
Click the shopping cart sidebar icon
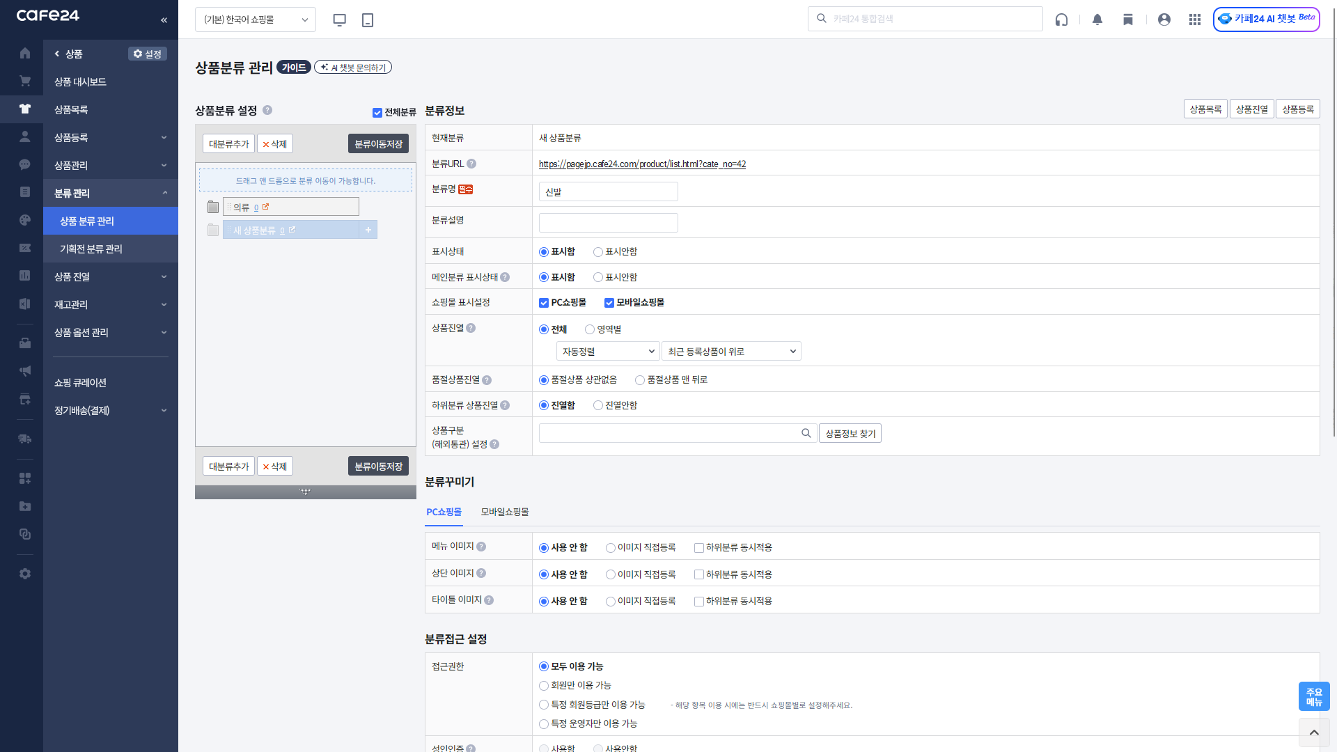[x=25, y=81]
